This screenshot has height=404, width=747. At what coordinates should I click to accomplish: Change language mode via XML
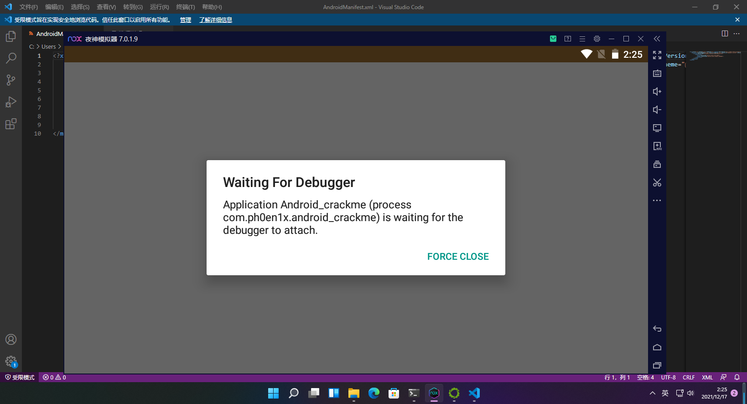pyautogui.click(x=707, y=377)
